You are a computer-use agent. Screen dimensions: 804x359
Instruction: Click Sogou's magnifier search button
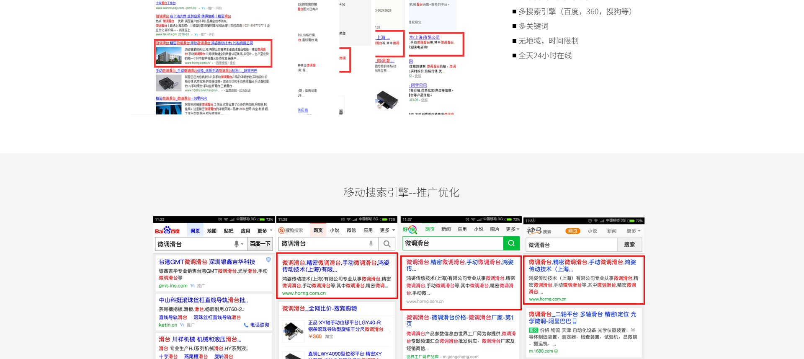(x=387, y=244)
